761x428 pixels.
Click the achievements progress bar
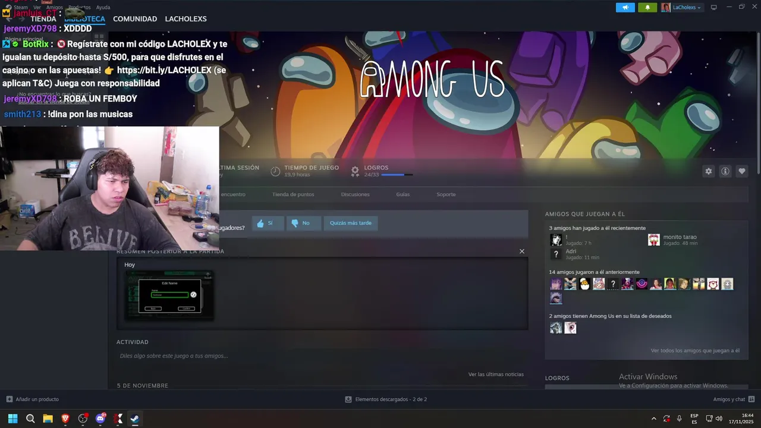tap(397, 175)
